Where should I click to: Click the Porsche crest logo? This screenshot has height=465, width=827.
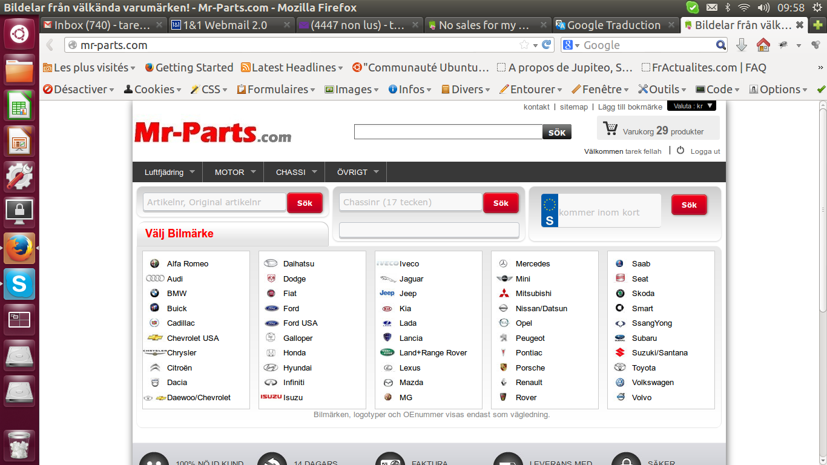[503, 368]
